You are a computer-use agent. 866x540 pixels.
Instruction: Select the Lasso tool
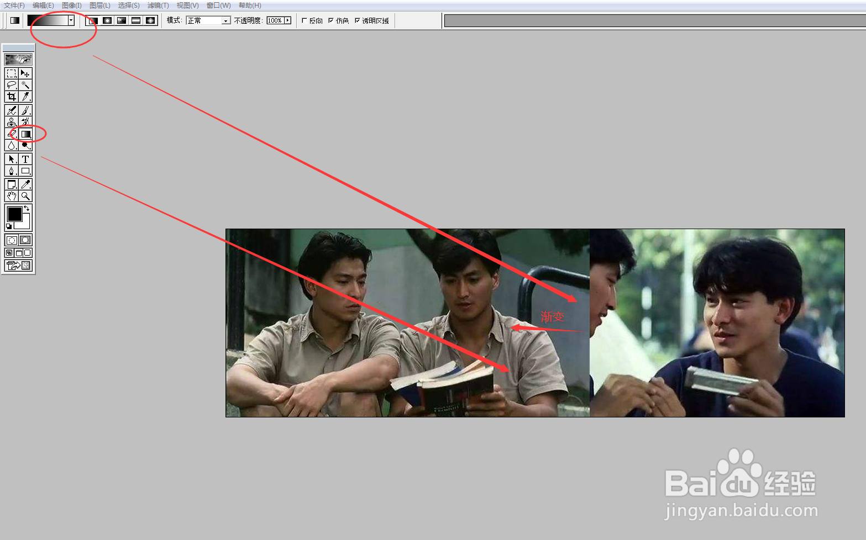(12, 85)
